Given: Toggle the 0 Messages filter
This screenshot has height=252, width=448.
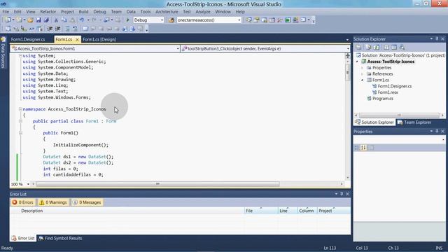Looking at the screenshot, I should pos(87,202).
